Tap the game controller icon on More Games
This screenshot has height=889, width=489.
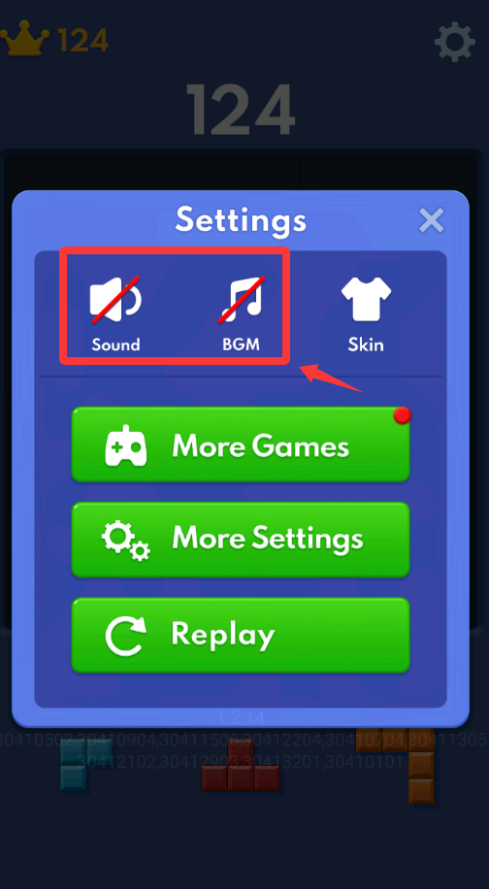tap(126, 445)
